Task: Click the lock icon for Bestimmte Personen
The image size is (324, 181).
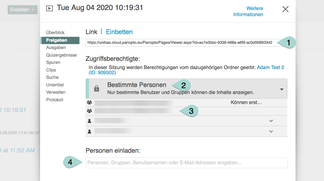Action: [x=97, y=89]
